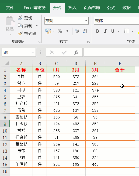Click the 复制 button label
Viewport: 139px width, 176px height.
point(28,26)
